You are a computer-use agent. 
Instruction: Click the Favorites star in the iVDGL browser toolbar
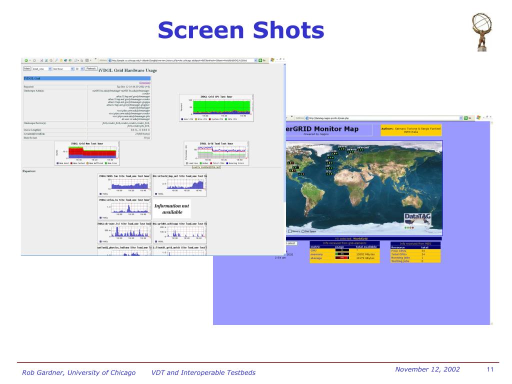61,60
